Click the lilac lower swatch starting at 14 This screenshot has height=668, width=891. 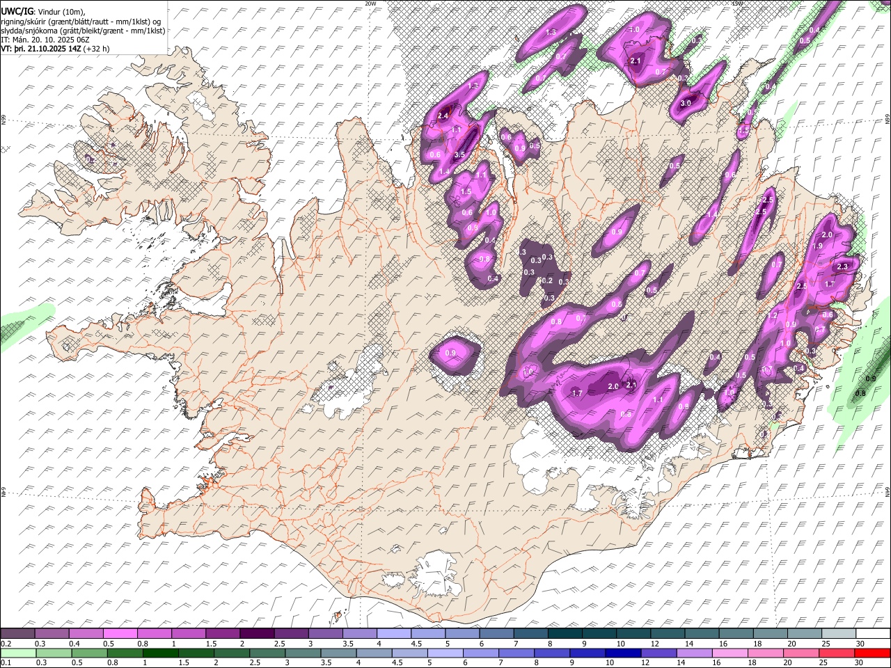click(x=694, y=653)
